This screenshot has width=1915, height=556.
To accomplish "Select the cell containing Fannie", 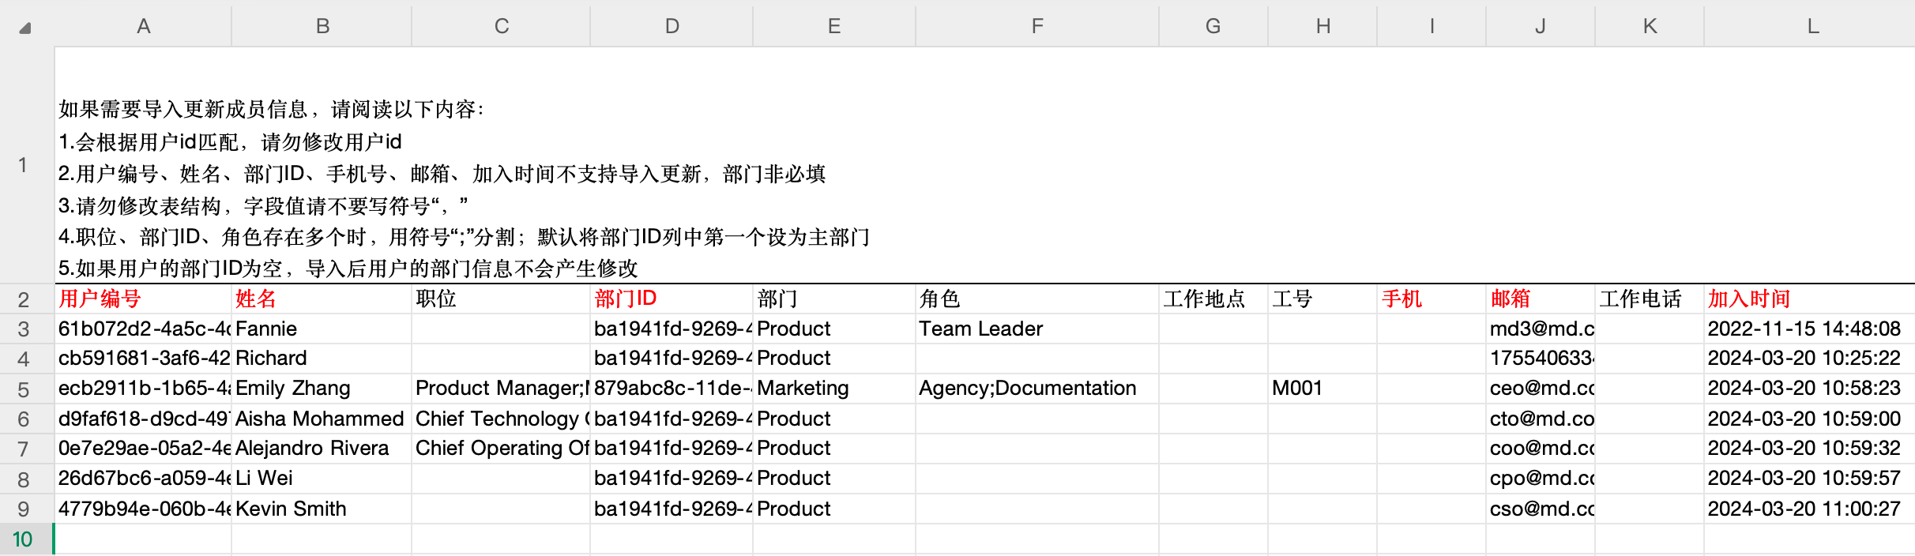I will [321, 329].
